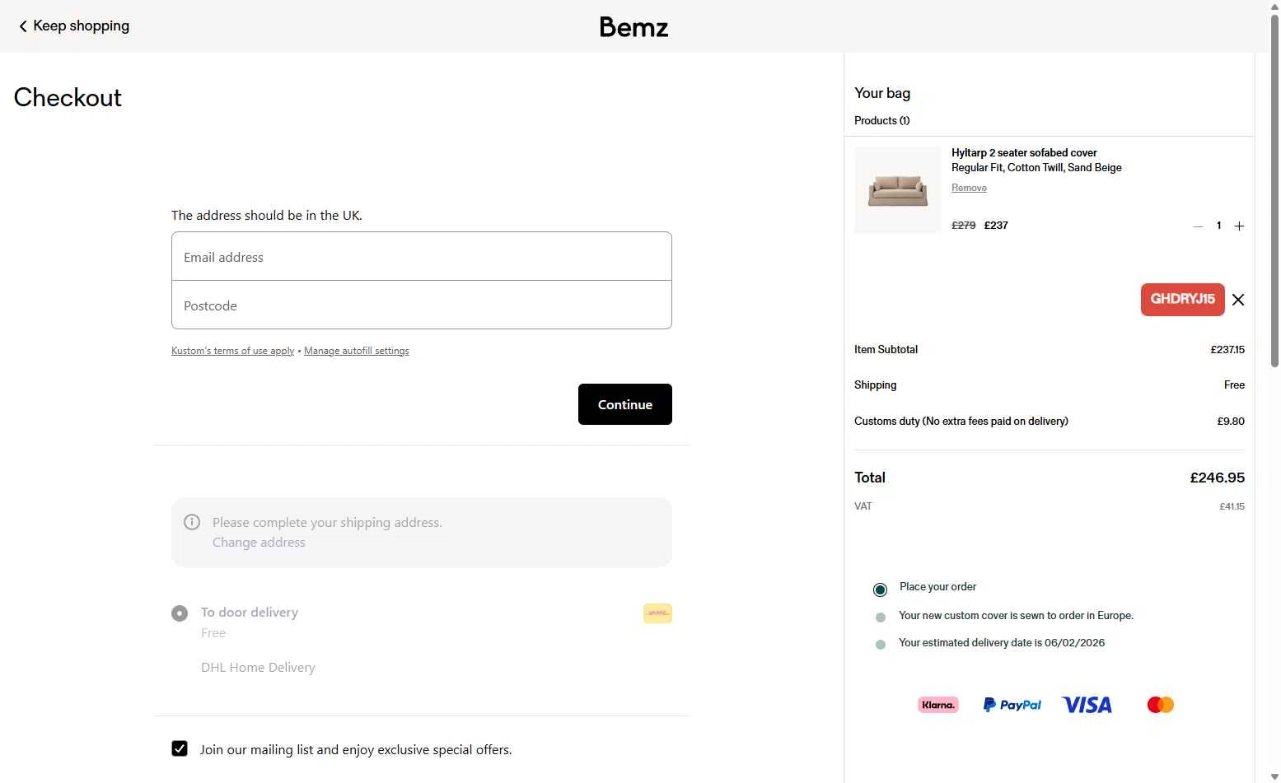Click the Total amount £246.95
This screenshot has width=1281, height=783.
[1217, 478]
